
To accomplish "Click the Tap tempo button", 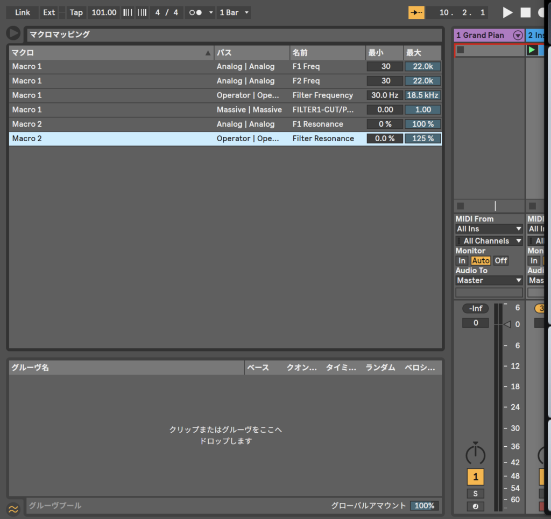I will coord(76,12).
